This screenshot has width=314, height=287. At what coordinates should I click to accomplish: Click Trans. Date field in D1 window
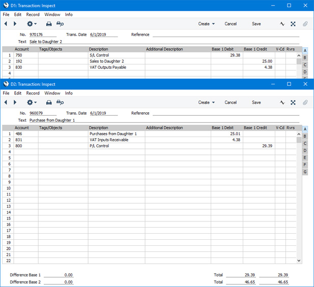104,35
